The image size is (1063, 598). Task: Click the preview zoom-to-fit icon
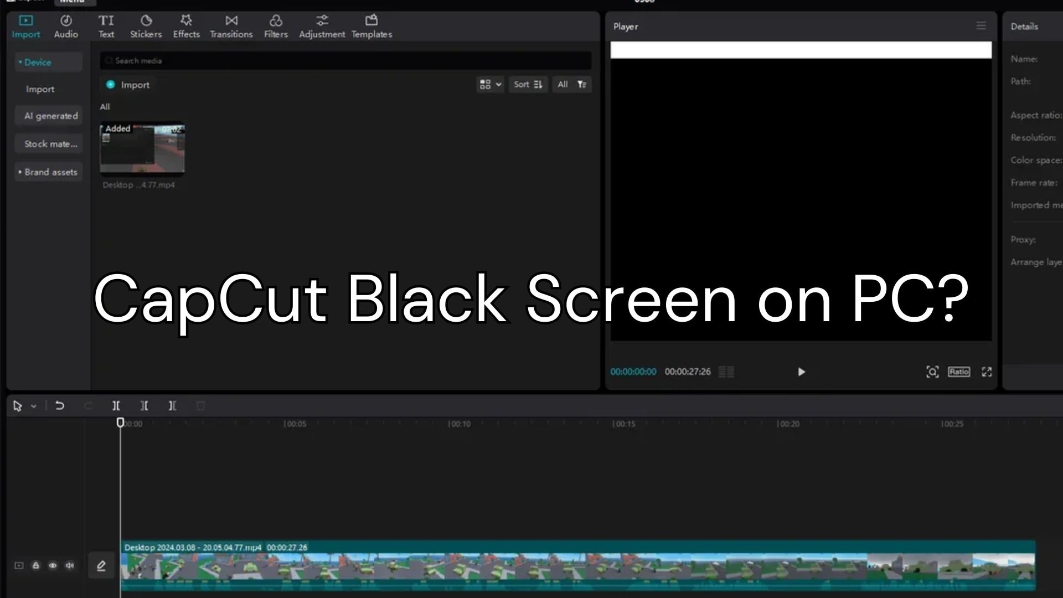(x=932, y=372)
